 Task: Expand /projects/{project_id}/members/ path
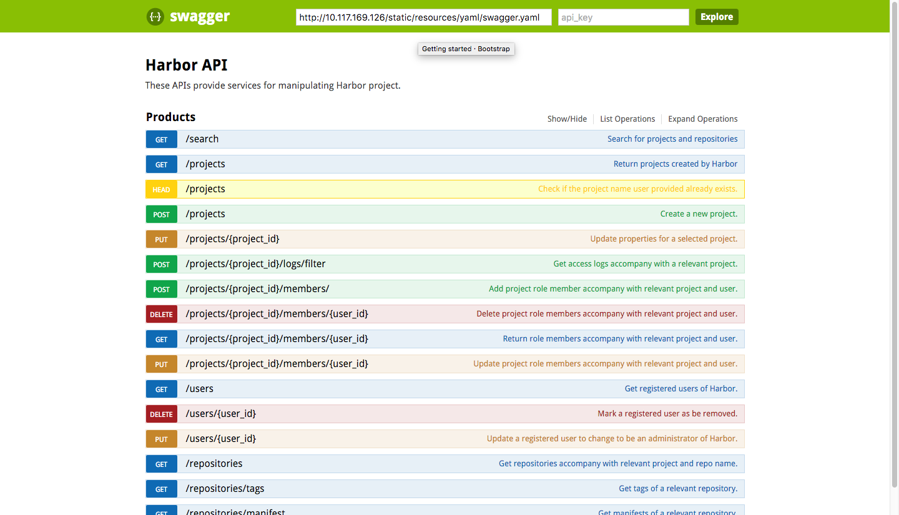pos(257,289)
